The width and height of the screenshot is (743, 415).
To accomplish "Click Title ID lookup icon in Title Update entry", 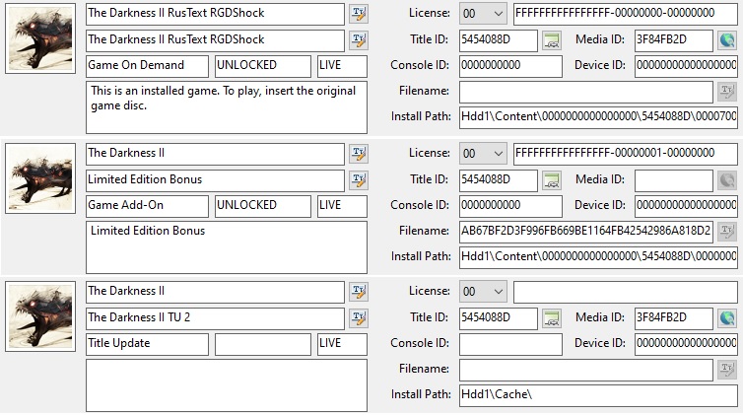I will tap(552, 318).
